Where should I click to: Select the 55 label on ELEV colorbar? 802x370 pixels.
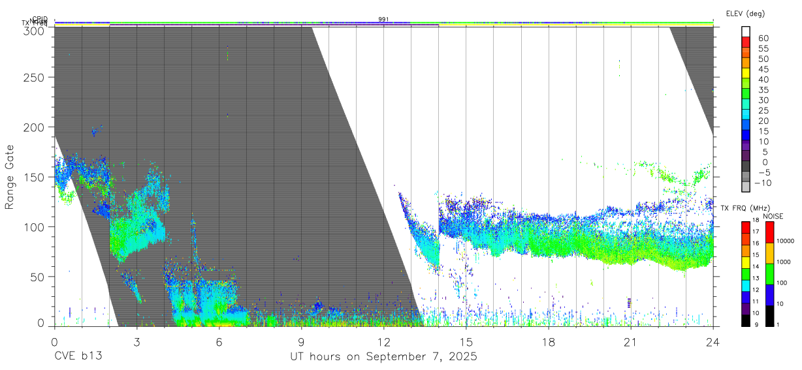tap(762, 49)
